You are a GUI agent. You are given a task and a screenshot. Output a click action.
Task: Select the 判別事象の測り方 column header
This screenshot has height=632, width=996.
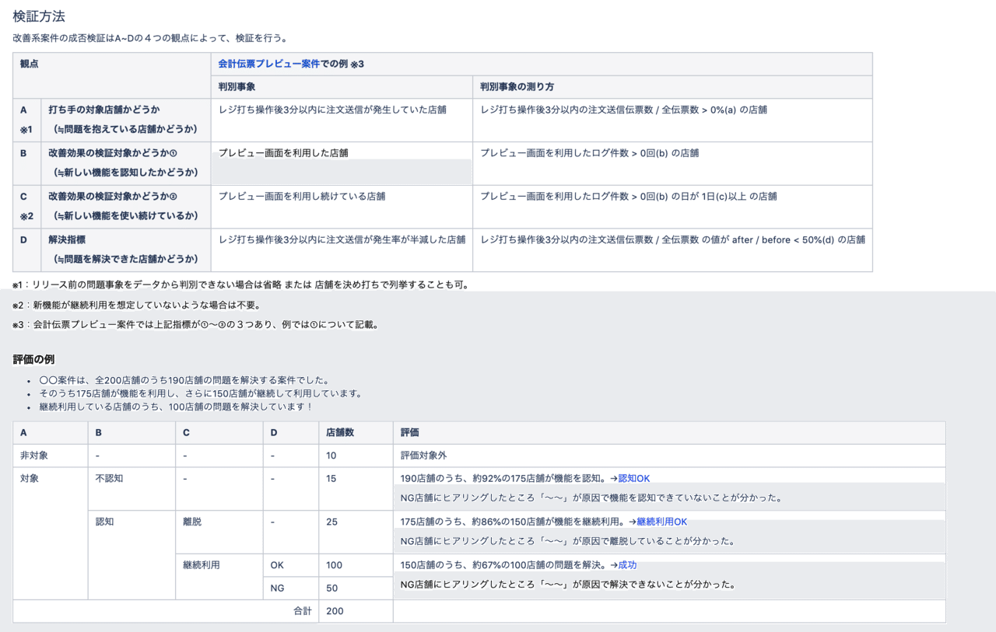(672, 87)
